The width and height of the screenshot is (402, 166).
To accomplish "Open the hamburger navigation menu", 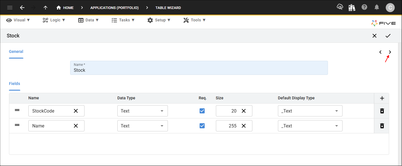I will coord(10,8).
